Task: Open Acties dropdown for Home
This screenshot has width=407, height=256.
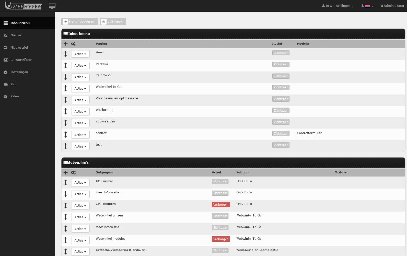Action: pyautogui.click(x=80, y=54)
